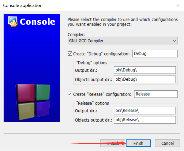Toggle the Create "Debug" configuration checkbox
The width and height of the screenshot is (184, 151).
pos(70,54)
